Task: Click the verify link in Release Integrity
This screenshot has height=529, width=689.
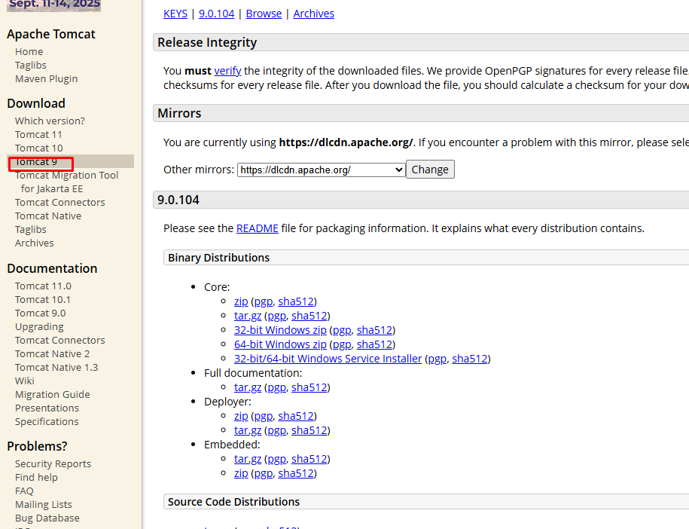Action: 227,71
